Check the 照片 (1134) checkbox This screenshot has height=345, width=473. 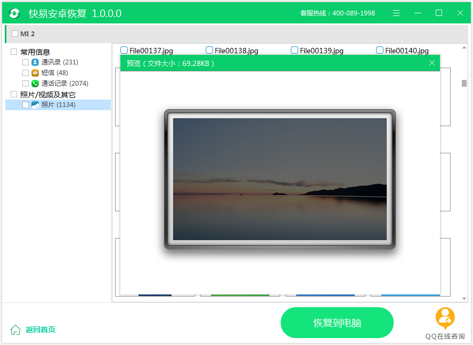[26, 105]
